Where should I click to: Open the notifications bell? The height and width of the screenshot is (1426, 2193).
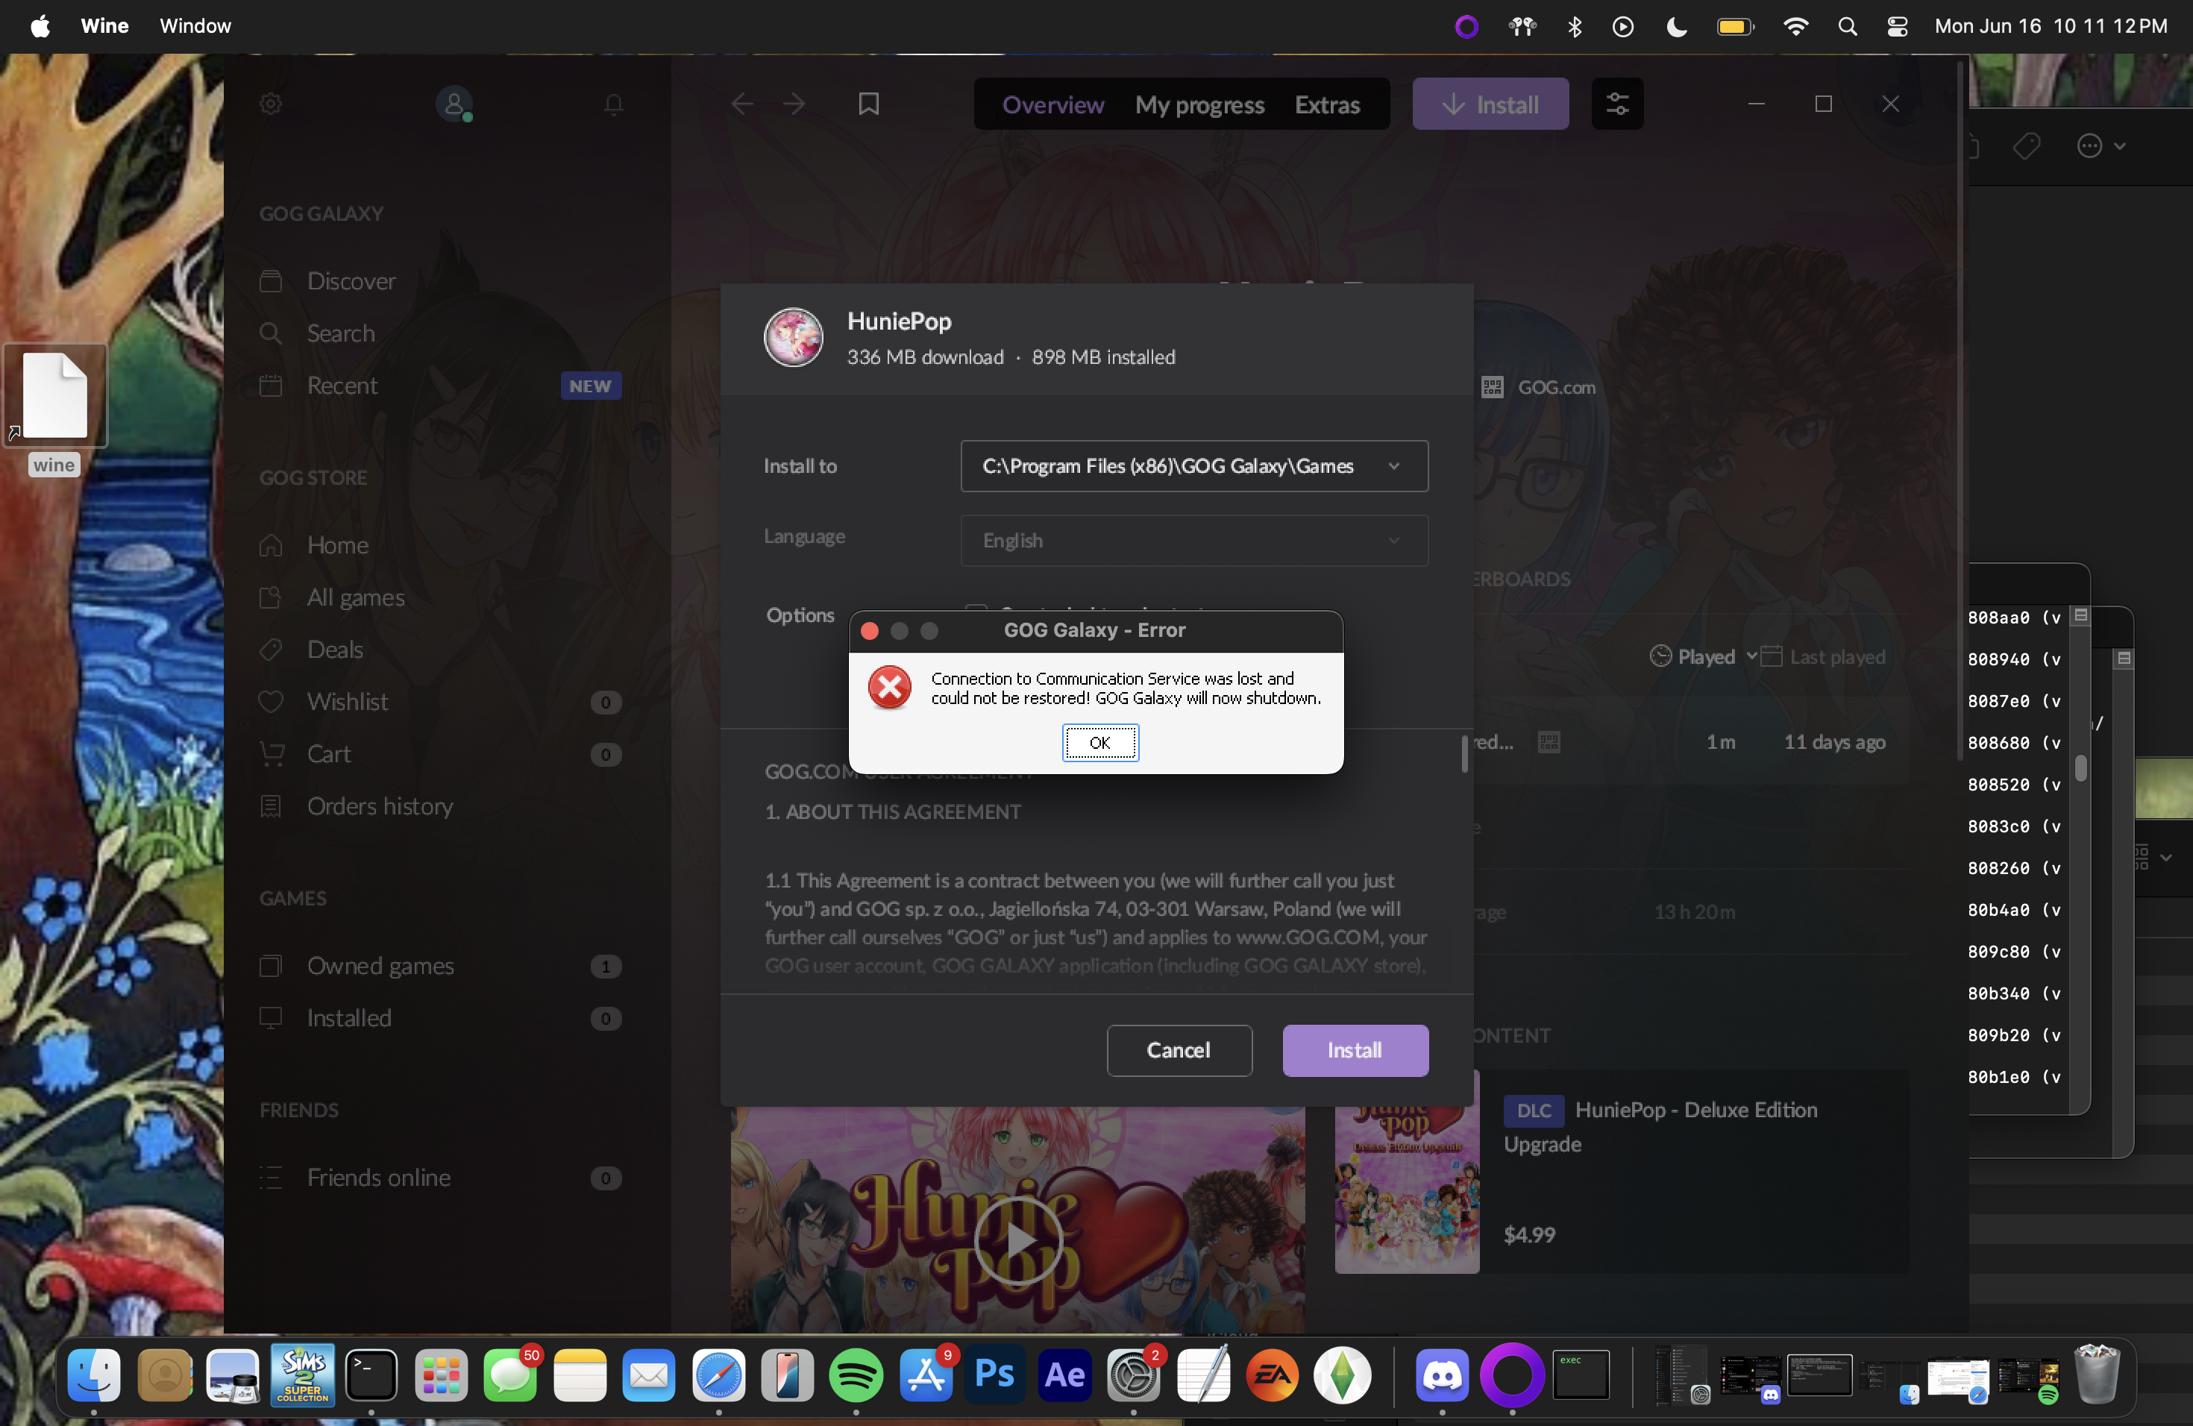tap(614, 104)
